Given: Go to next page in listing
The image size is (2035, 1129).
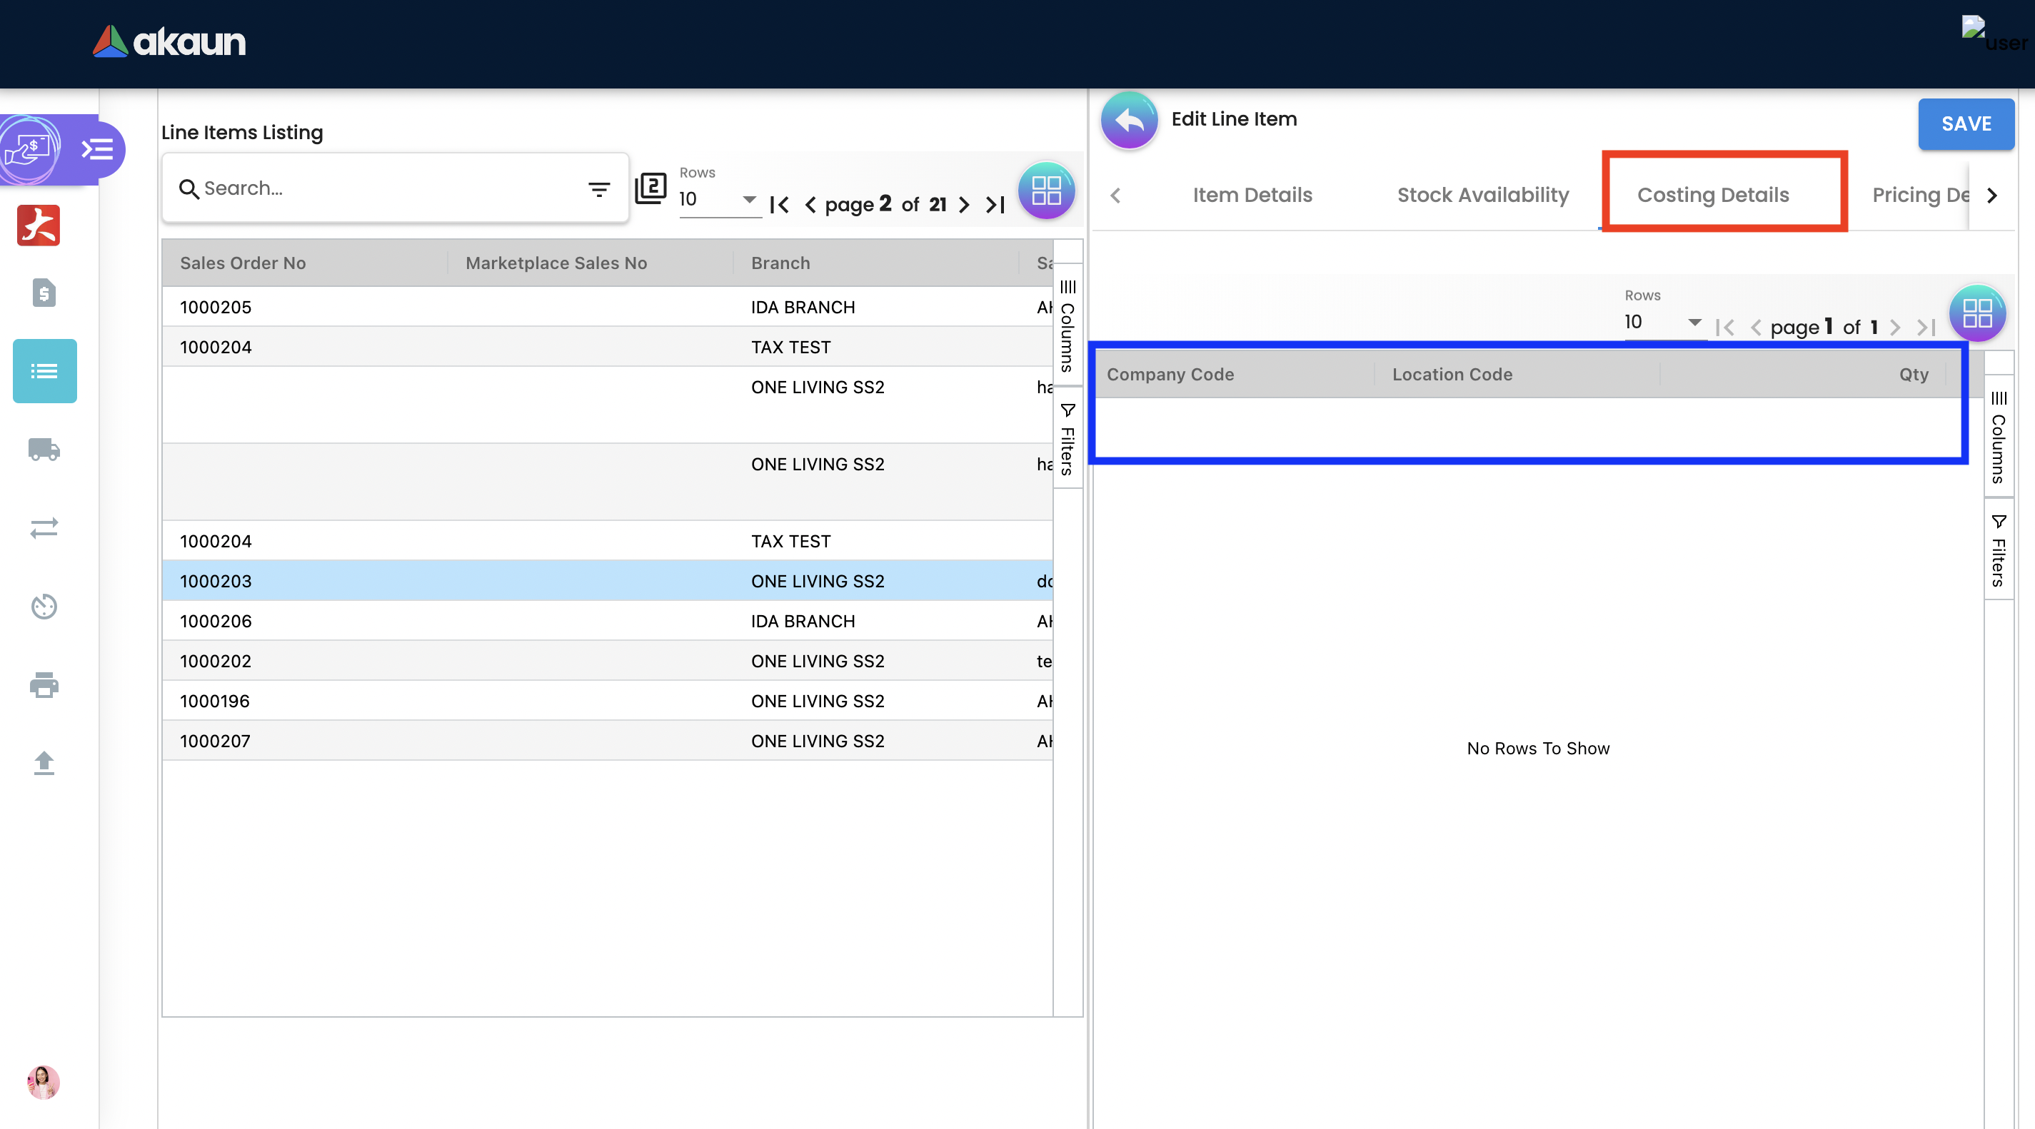Looking at the screenshot, I should tap(964, 206).
